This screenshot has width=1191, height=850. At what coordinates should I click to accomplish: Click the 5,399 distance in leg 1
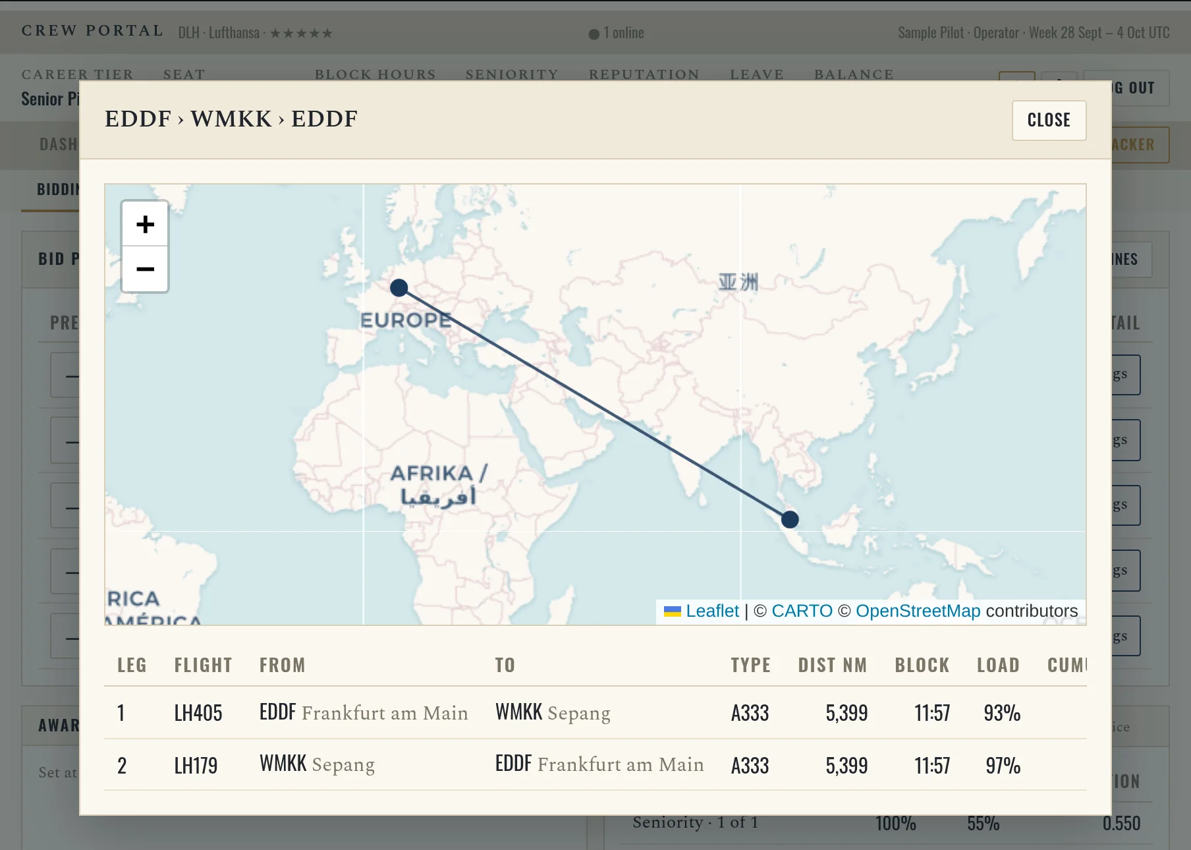(x=846, y=713)
